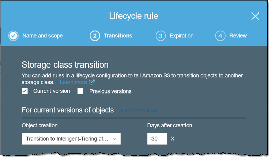Click the checkmark icon beside Name and scope
The image size is (271, 159).
click(13, 36)
